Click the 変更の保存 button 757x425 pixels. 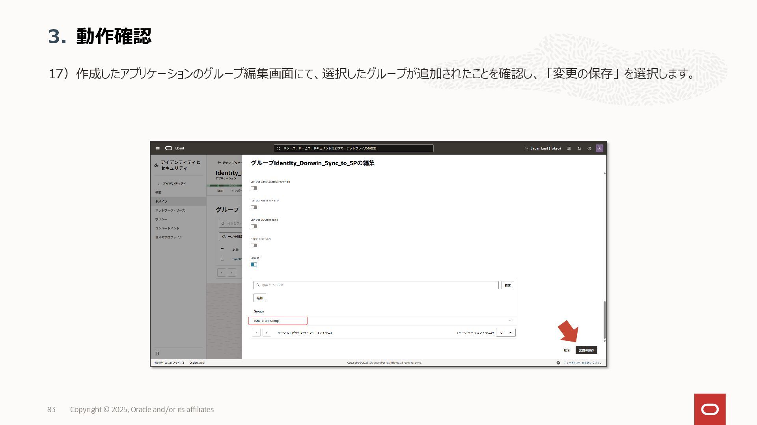(586, 350)
